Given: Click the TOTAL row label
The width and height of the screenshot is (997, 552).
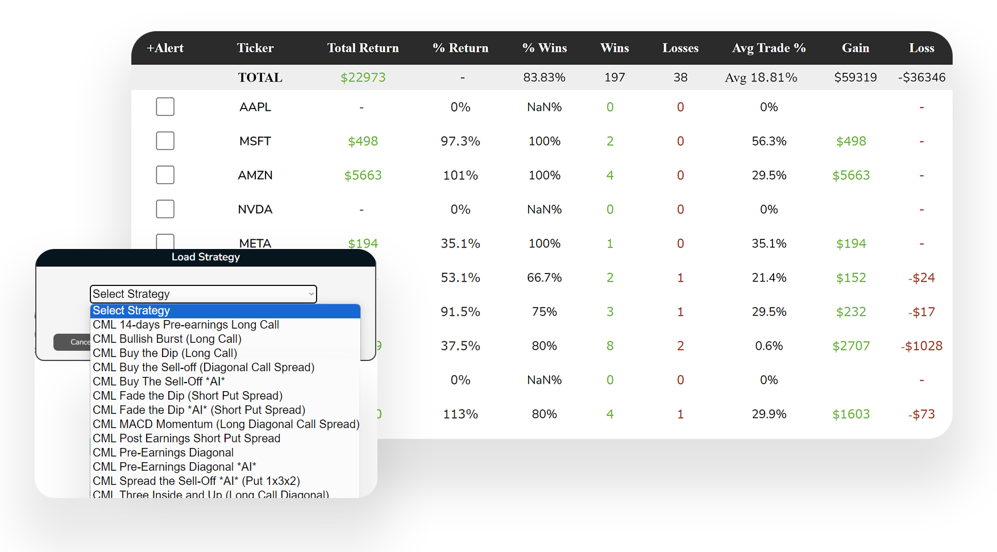Looking at the screenshot, I should (260, 77).
